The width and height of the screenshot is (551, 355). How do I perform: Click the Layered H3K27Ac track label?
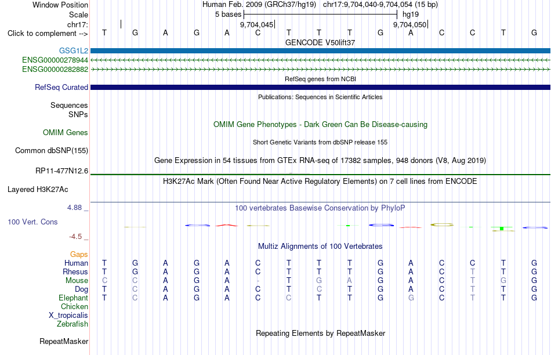38,190
